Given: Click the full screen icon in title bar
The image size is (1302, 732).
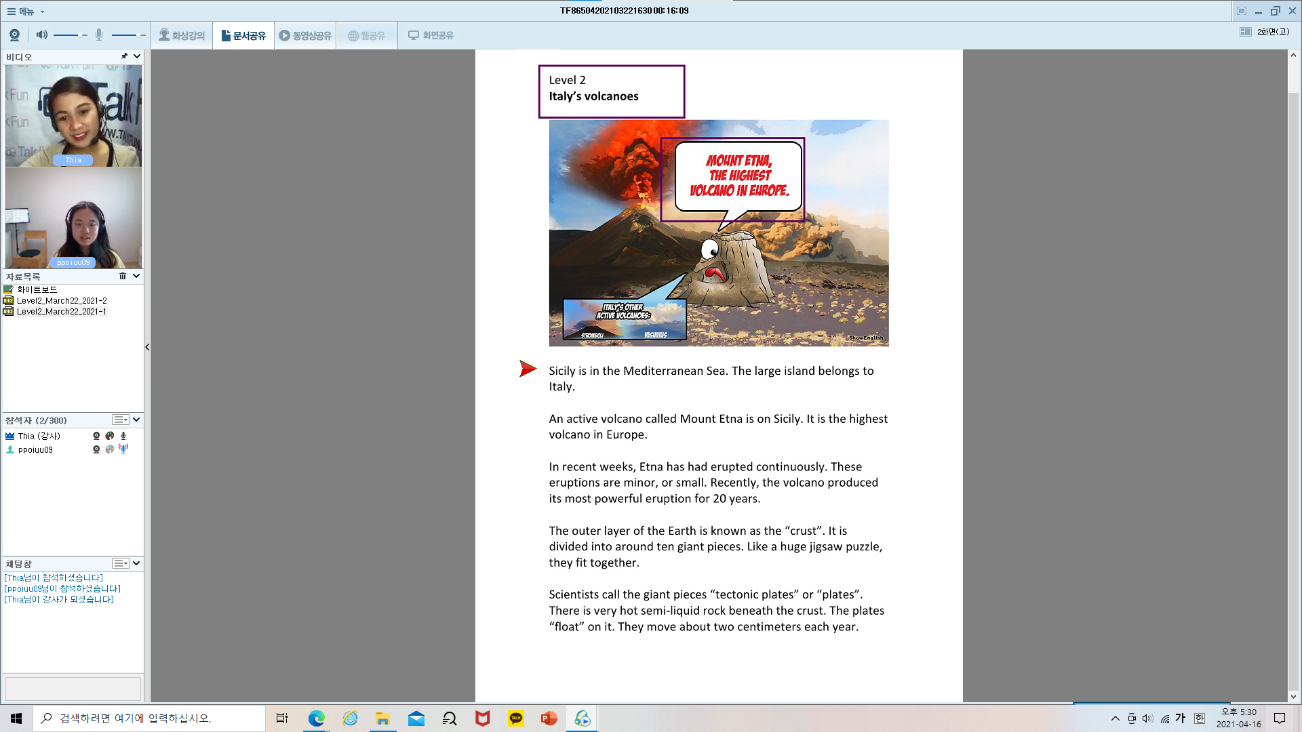Looking at the screenshot, I should 1241,11.
